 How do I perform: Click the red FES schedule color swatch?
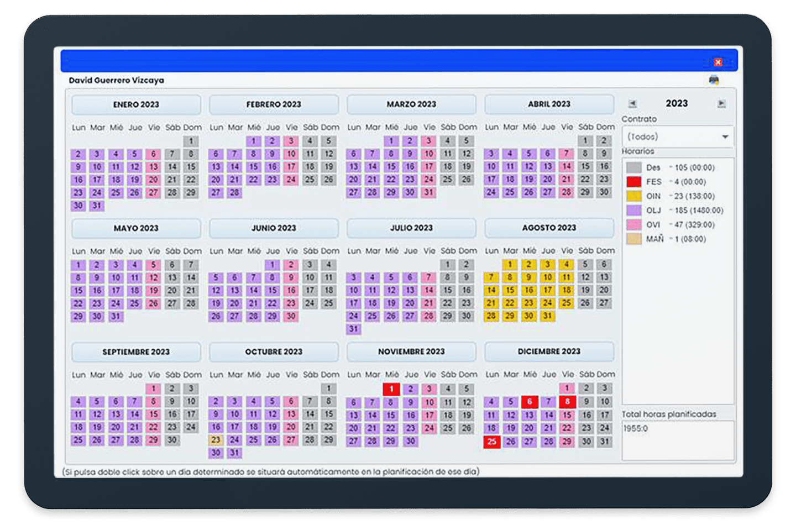[634, 182]
